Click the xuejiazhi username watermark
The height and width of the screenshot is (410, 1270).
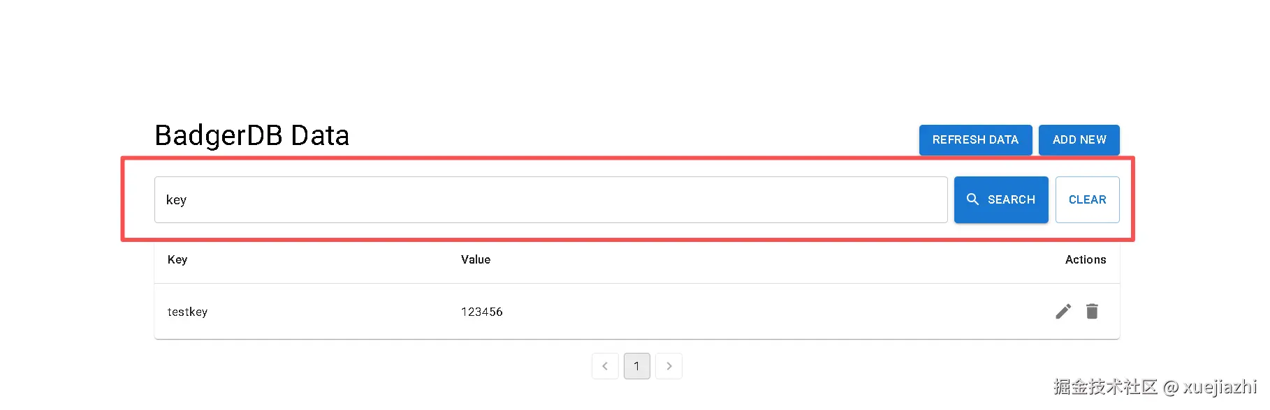click(1219, 386)
